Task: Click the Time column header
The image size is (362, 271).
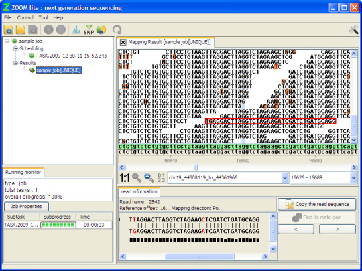Action: pyautogui.click(x=94, y=217)
